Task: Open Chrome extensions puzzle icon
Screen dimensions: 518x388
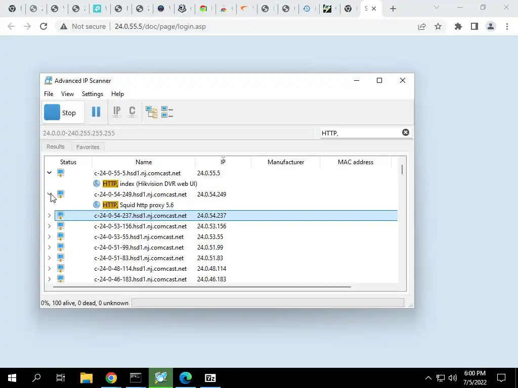Action: 458,26
